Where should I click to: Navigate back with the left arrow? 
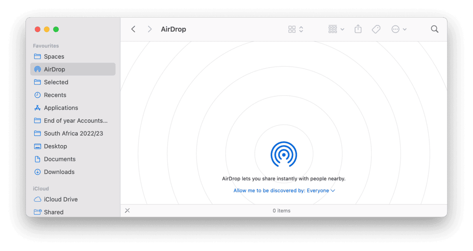[x=133, y=29]
